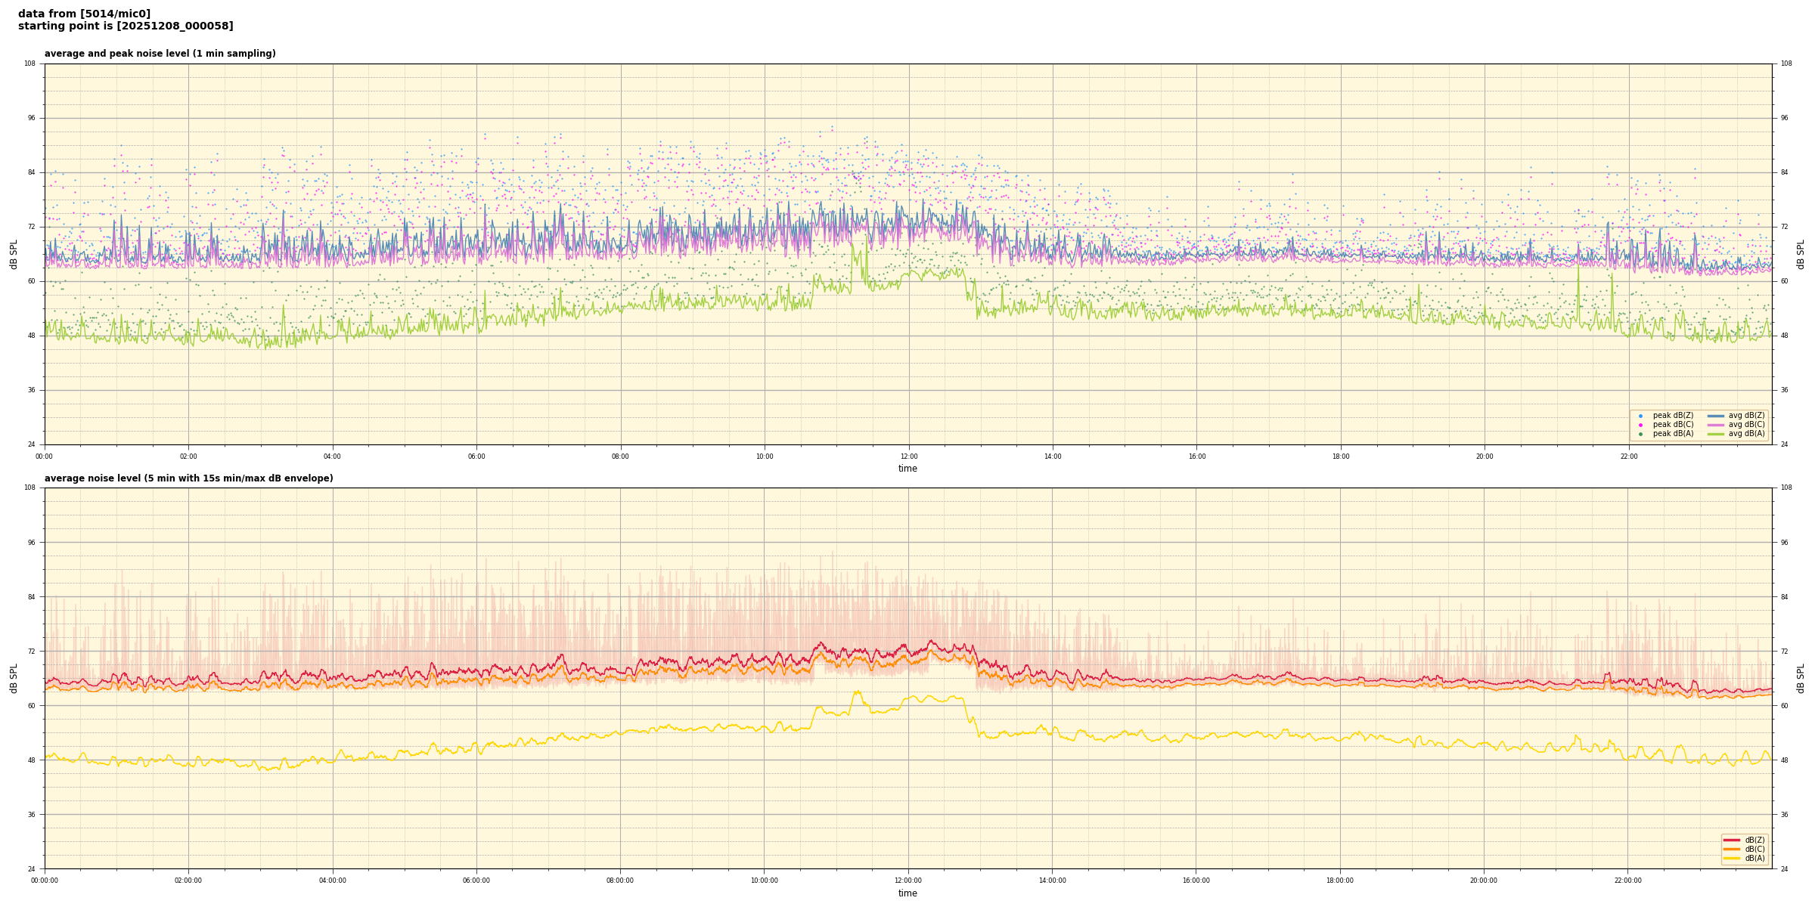This screenshot has height=907, width=1815.
Task: Click the peak dB(A) legend marker
Action: point(1640,434)
